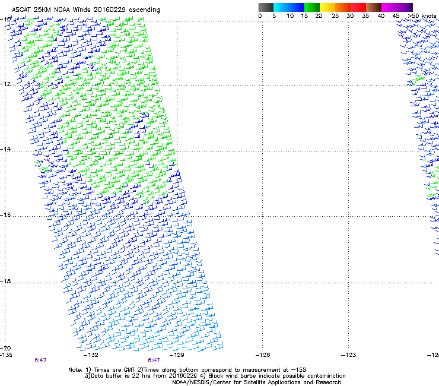
Task: Click NOAA/NESDIS Center for Satellite Applications credit
Action: click(256, 382)
